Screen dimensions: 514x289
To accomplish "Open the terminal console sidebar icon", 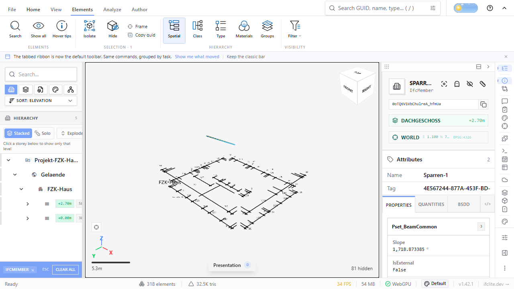I will [505, 151].
